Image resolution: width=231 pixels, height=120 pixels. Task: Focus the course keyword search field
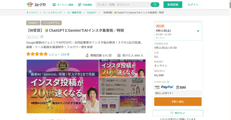(x=123, y=5)
